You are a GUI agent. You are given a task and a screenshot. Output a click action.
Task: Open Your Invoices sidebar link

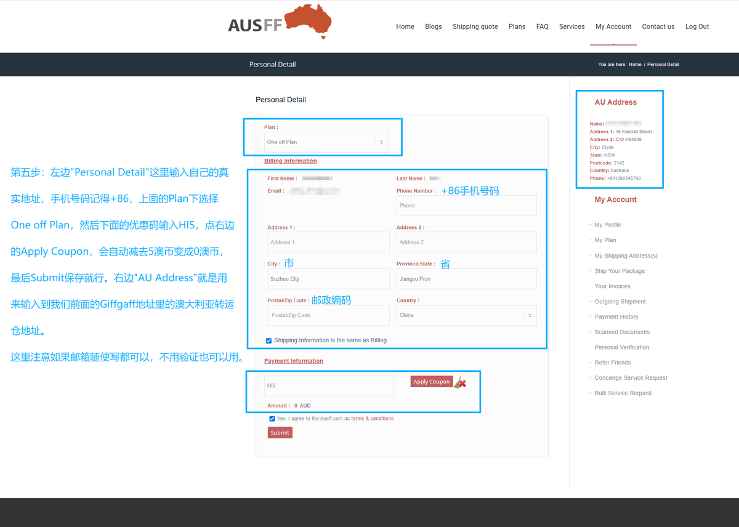pyautogui.click(x=613, y=287)
